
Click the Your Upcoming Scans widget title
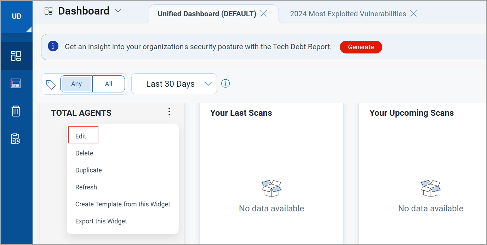(x=412, y=113)
